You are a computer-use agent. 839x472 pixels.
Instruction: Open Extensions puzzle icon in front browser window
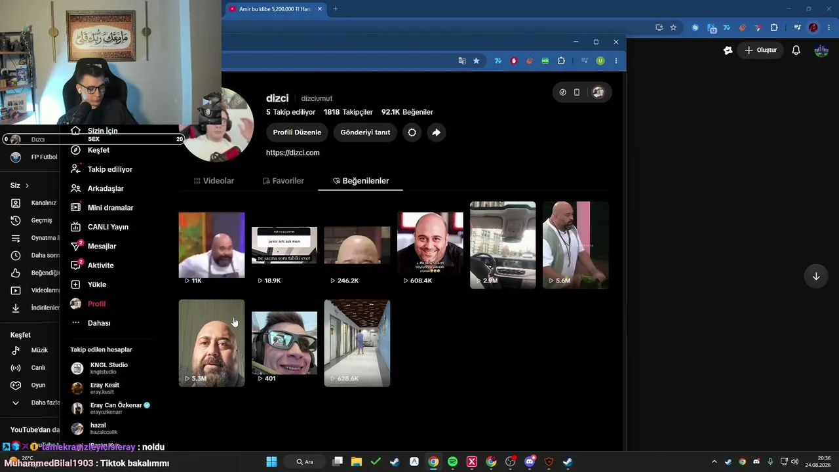coord(561,61)
